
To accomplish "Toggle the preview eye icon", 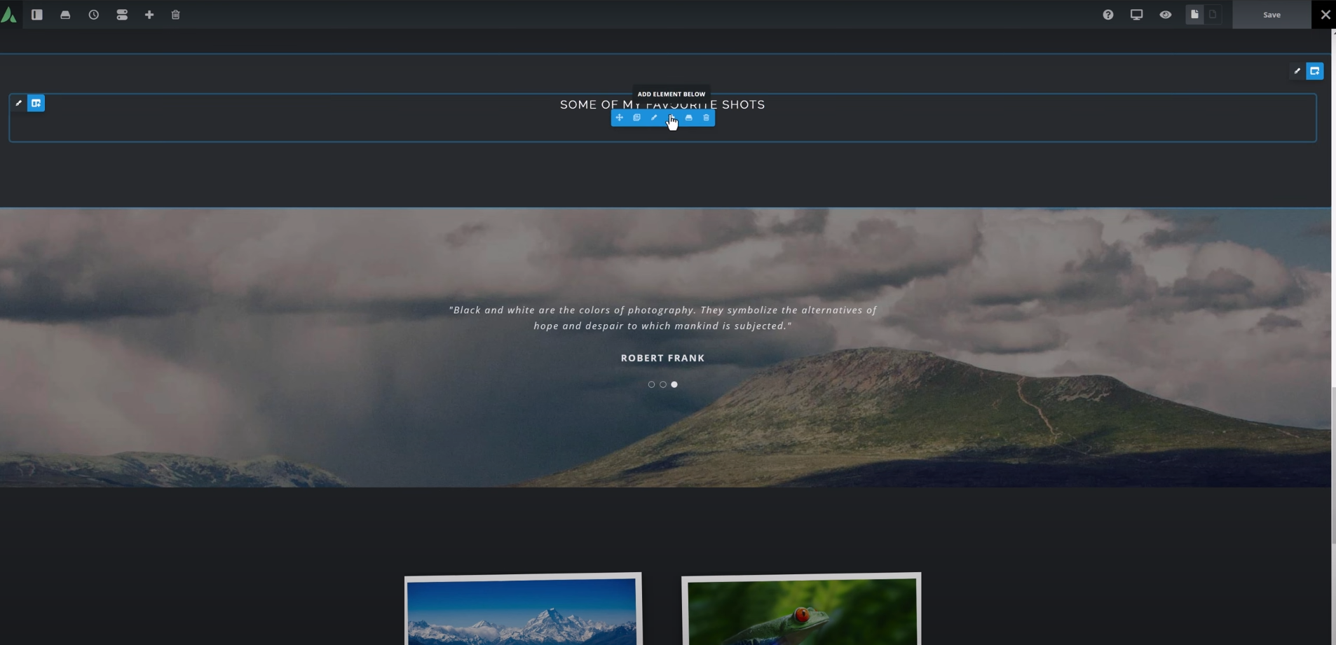I will pos(1165,15).
